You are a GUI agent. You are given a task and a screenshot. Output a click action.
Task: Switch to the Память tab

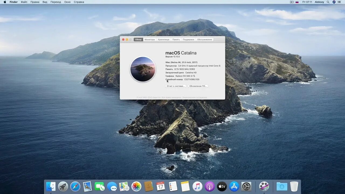pyautogui.click(x=176, y=40)
